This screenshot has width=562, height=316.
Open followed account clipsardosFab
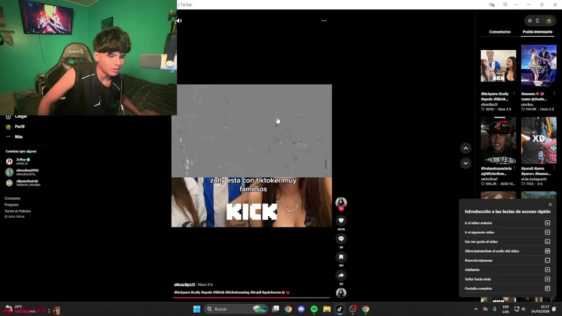(x=23, y=183)
